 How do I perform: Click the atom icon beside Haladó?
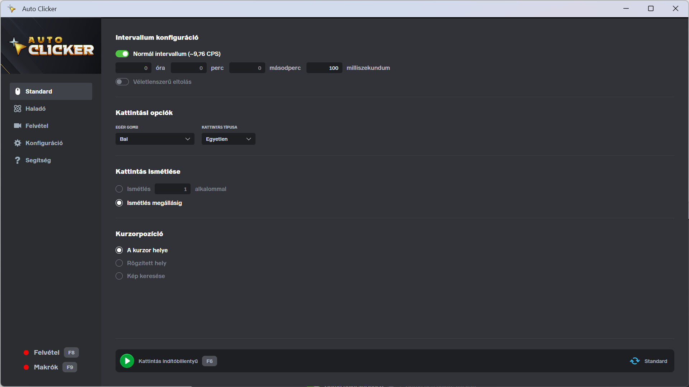(x=18, y=109)
